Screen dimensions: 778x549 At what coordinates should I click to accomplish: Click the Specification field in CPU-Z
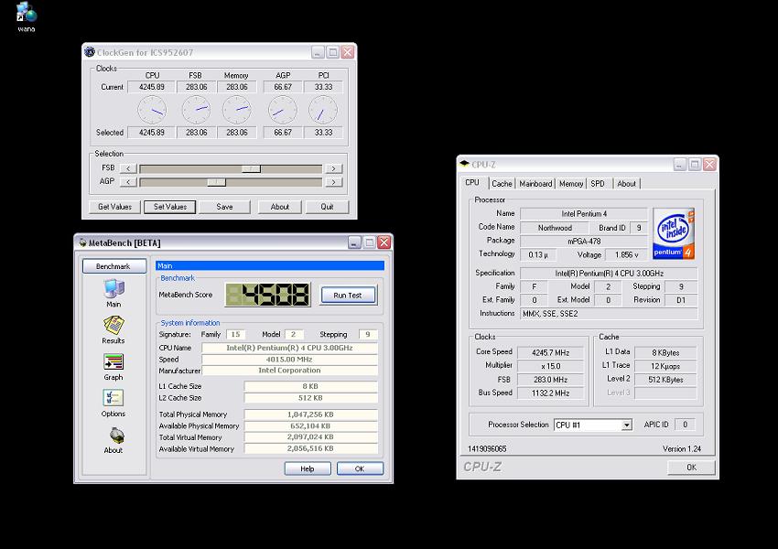pos(609,274)
